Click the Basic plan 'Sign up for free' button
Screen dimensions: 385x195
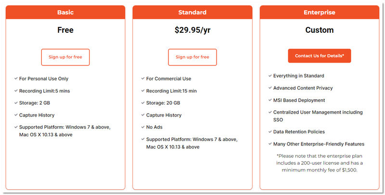(65, 57)
